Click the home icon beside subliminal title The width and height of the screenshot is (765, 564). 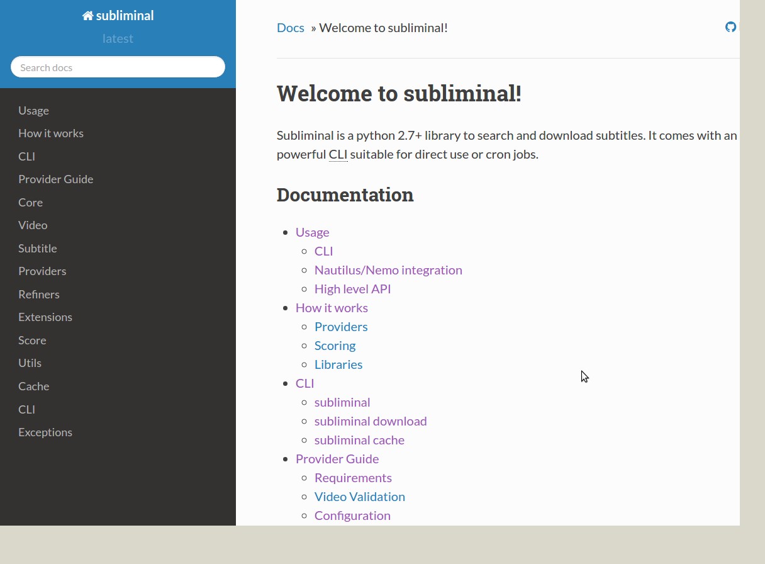pos(87,16)
